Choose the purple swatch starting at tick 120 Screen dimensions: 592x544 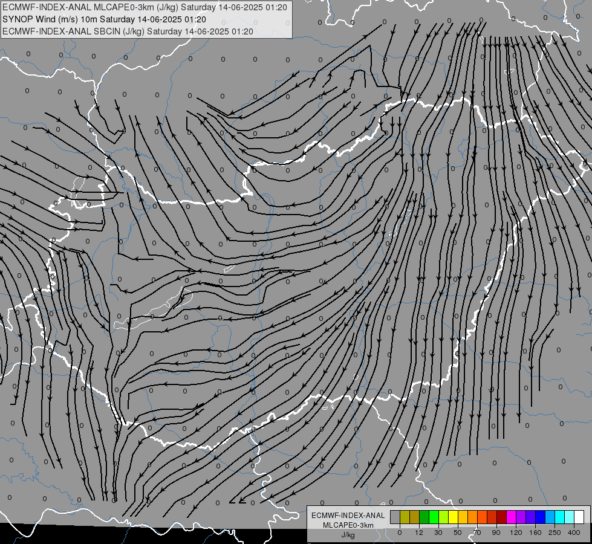[521, 517]
